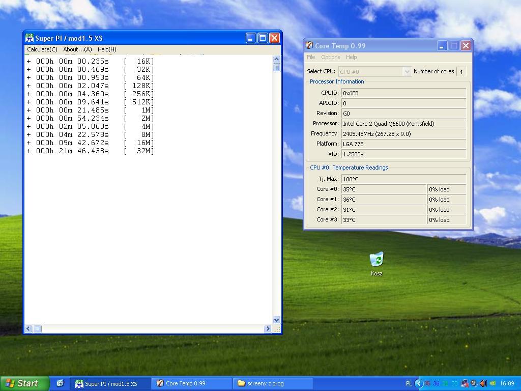Screen dimensions: 521x391
Task: Click the network connection tray icon
Action: pyautogui.click(x=465, y=383)
